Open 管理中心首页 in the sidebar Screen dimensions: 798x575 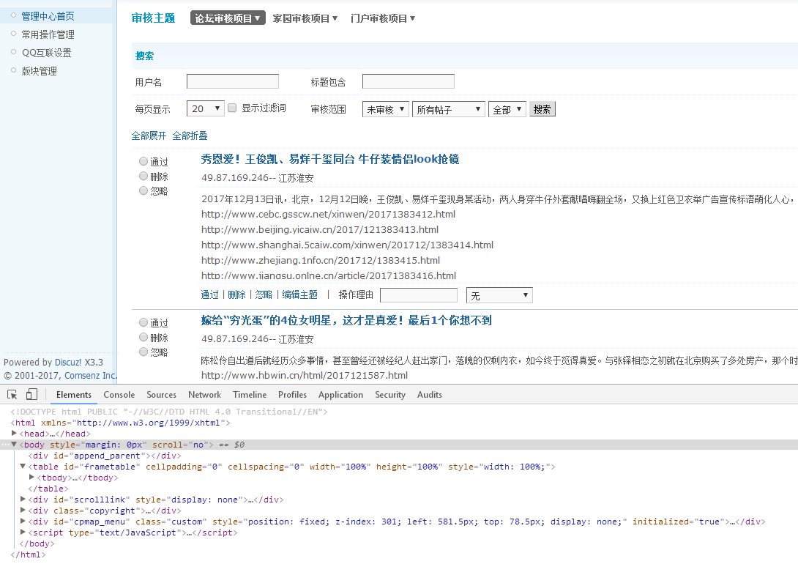tap(48, 16)
